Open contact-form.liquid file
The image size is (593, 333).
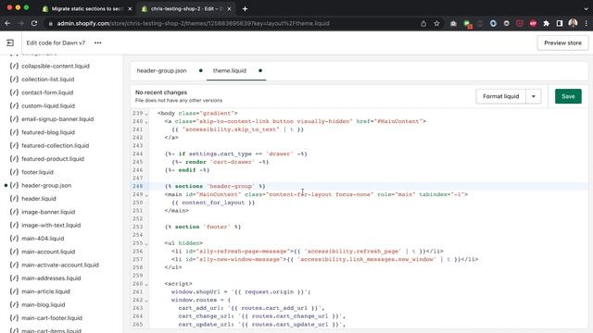[x=47, y=92]
